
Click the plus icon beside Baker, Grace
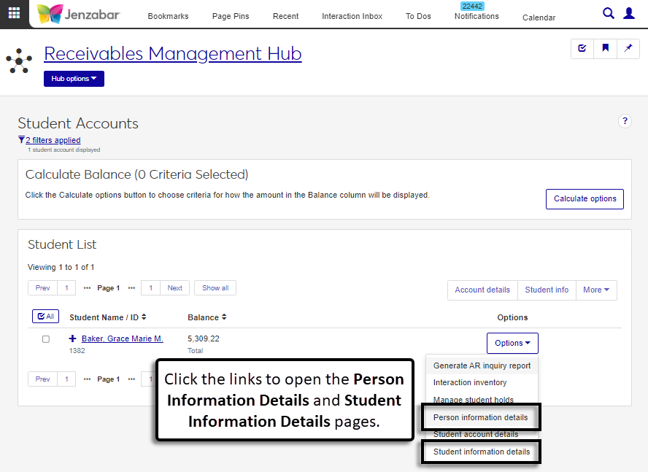tap(72, 339)
